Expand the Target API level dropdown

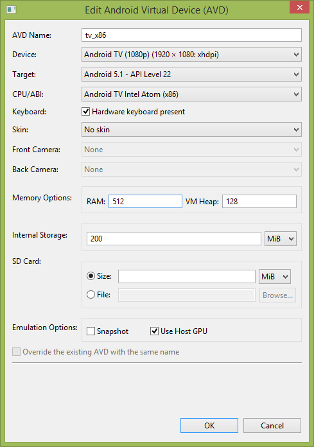pyautogui.click(x=191, y=74)
